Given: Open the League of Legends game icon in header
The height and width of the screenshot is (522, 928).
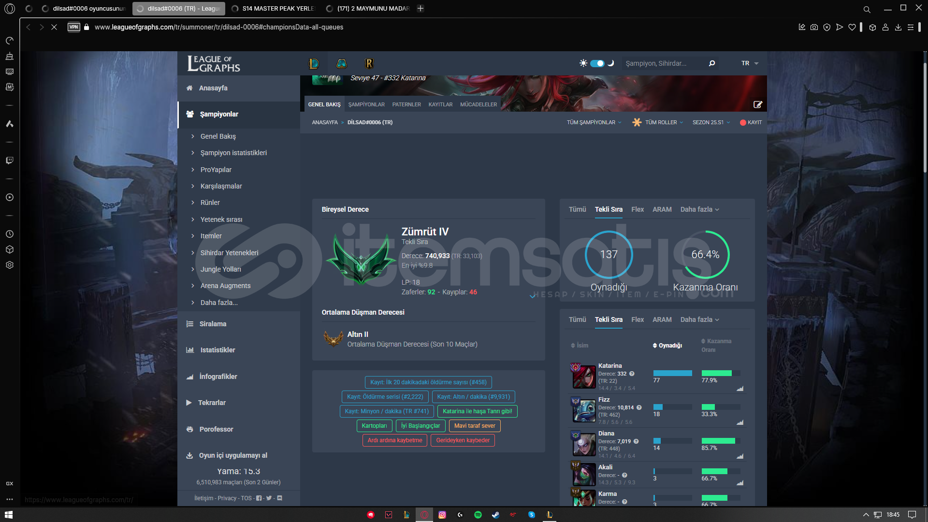Looking at the screenshot, I should 314,63.
